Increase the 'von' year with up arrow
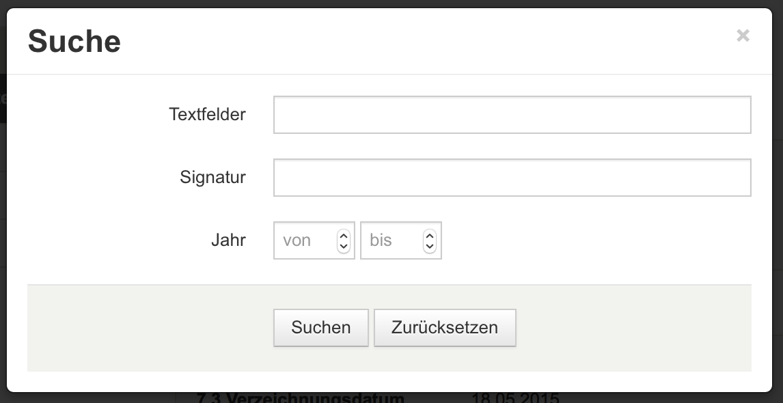This screenshot has height=403, width=783. point(343,235)
